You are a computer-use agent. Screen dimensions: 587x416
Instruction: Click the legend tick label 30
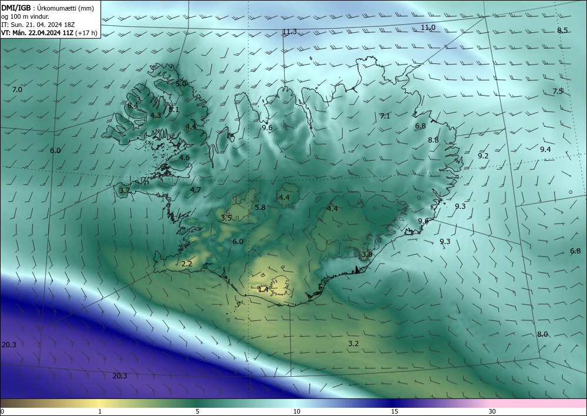[492, 412]
